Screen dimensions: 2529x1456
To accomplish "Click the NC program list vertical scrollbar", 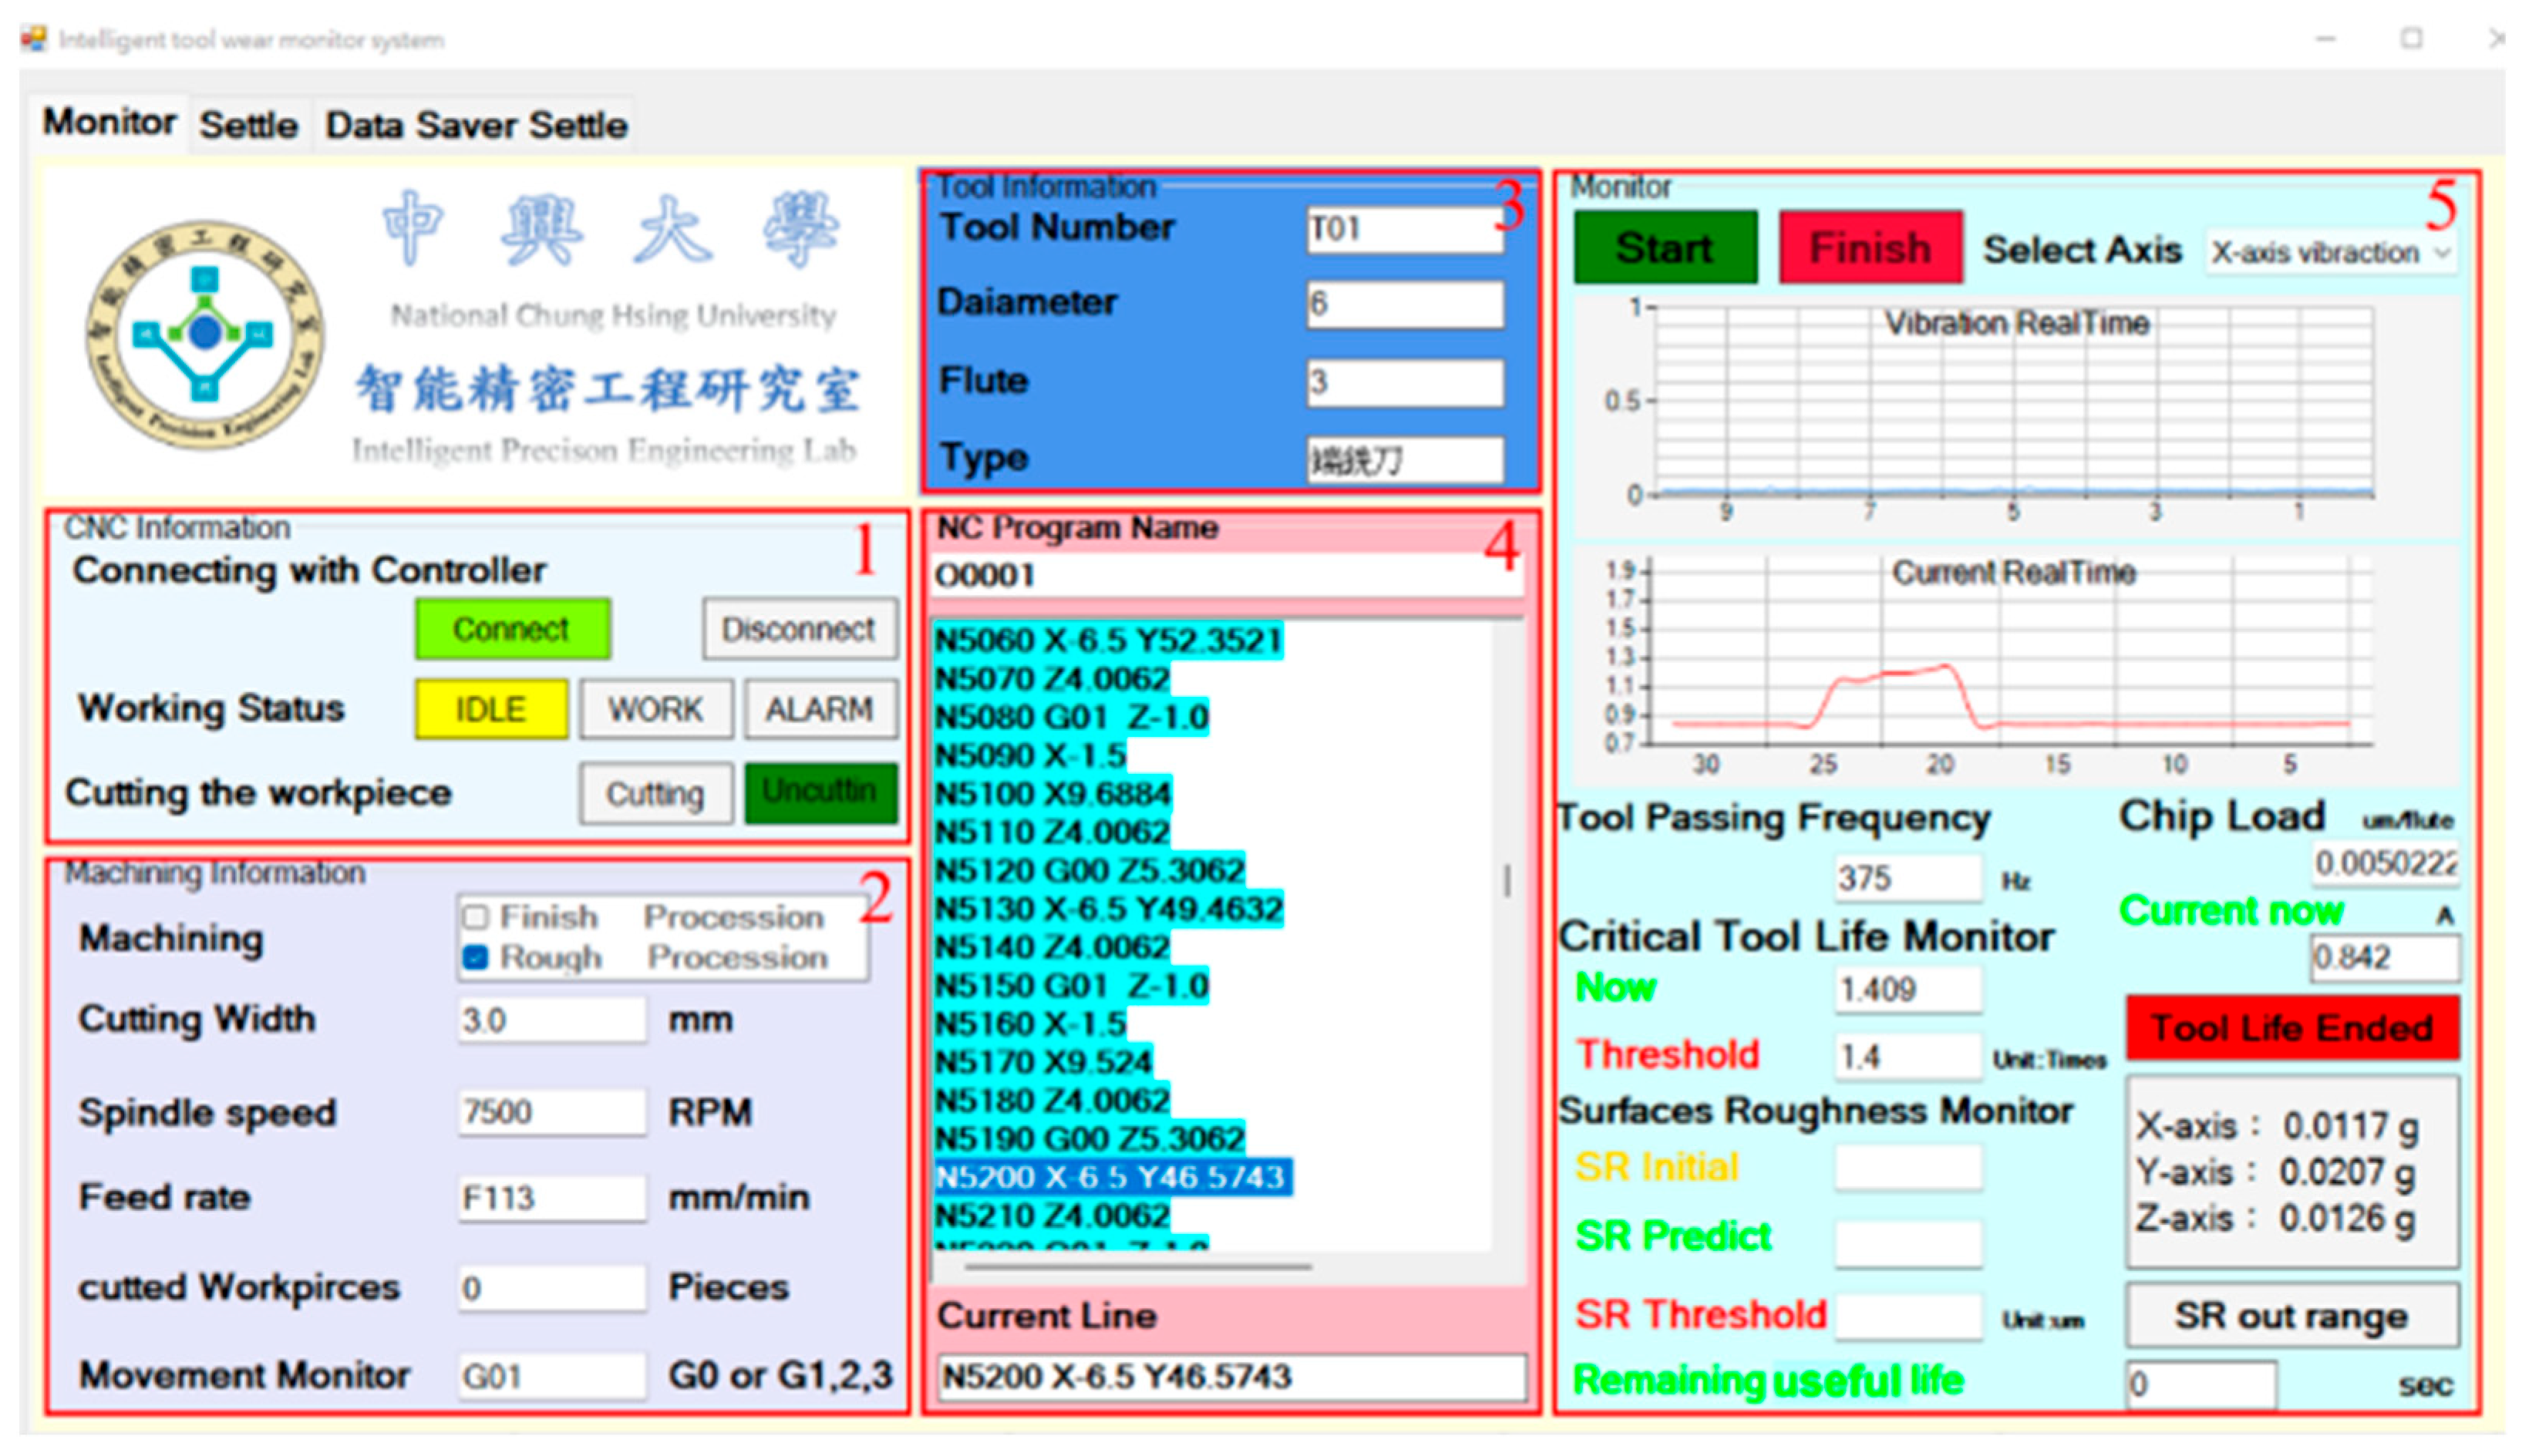I will tap(1507, 882).
